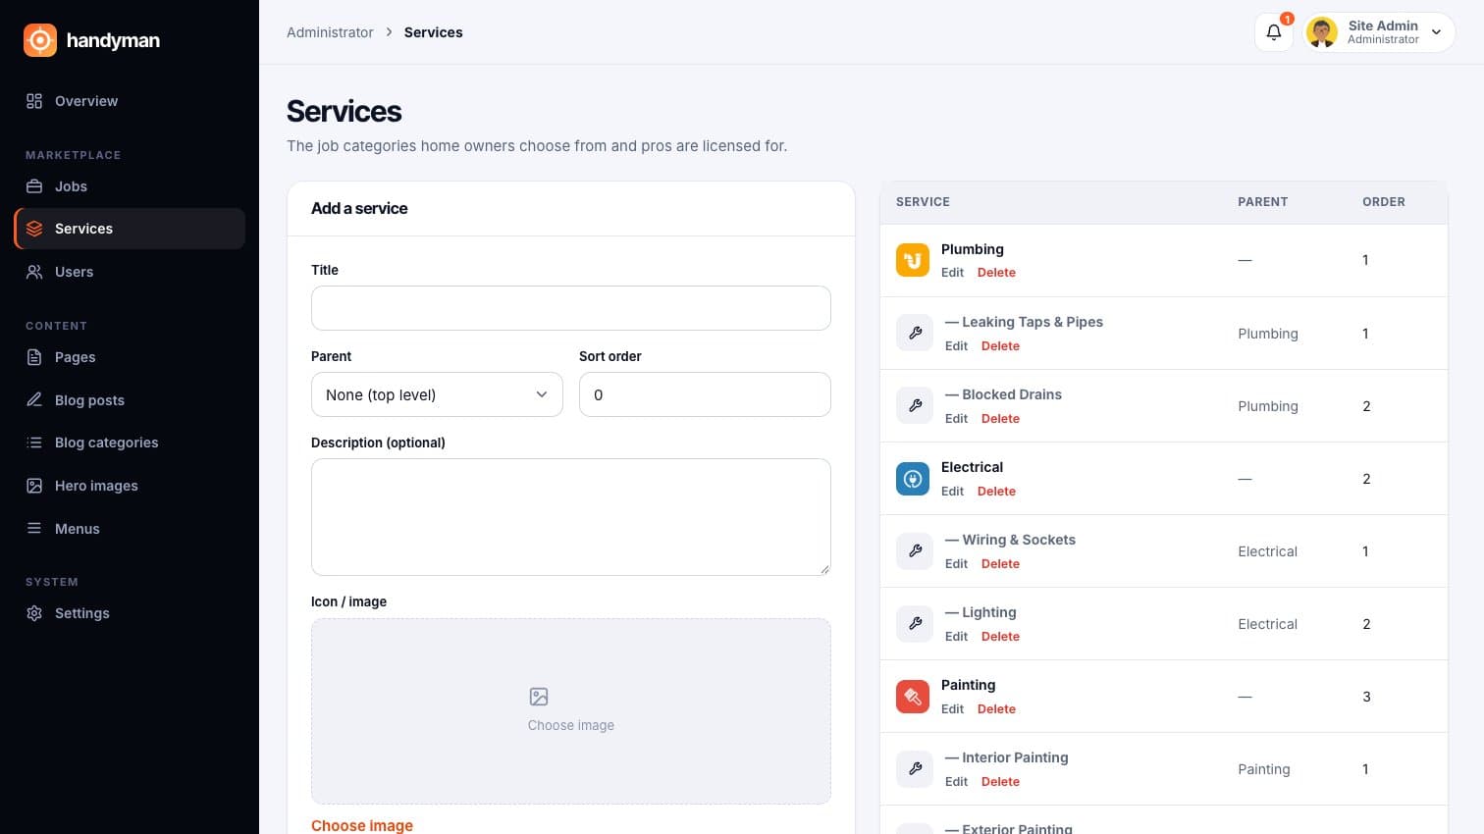
Task: Click the Painting service icon
Action: [913, 697]
